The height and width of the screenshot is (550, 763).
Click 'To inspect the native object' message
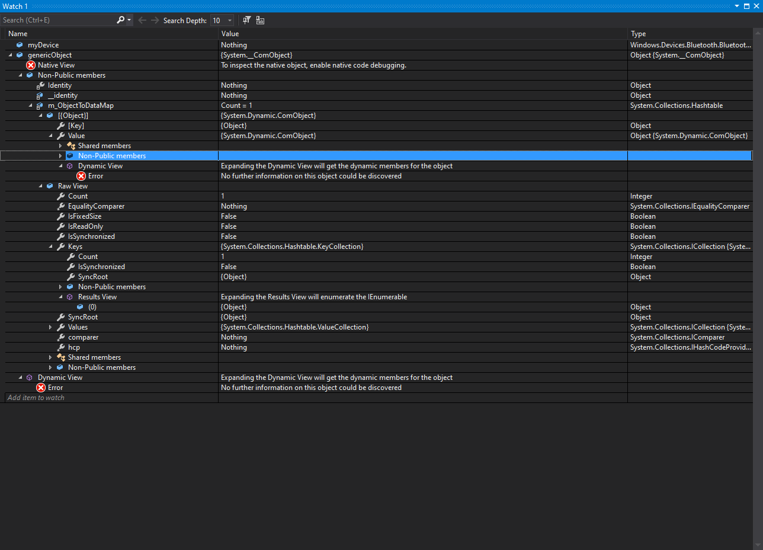[x=313, y=65]
